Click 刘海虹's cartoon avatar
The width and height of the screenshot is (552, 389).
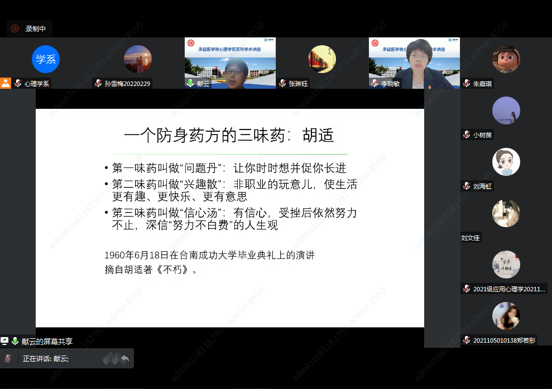click(506, 162)
